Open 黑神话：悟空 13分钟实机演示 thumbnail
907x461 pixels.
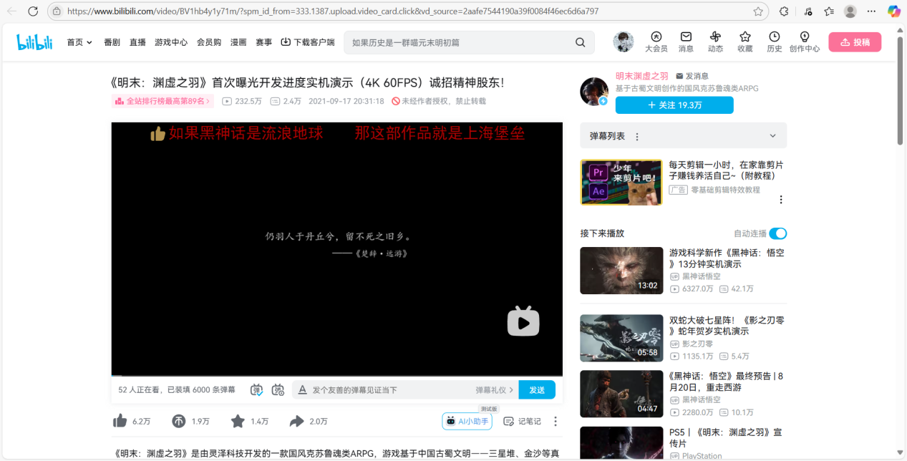pos(621,271)
